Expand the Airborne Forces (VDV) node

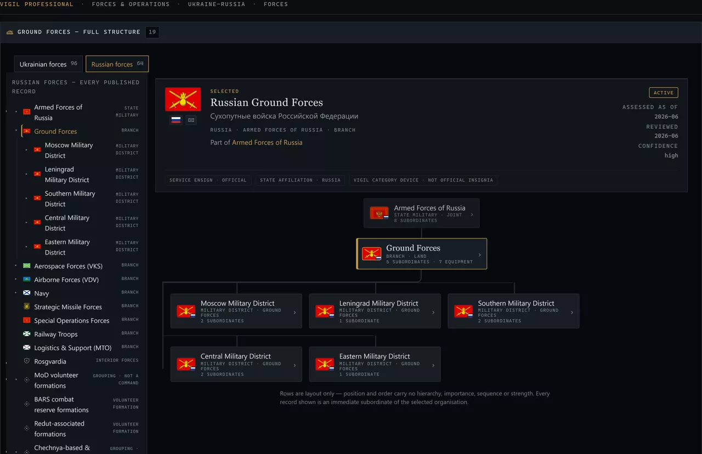pos(16,279)
